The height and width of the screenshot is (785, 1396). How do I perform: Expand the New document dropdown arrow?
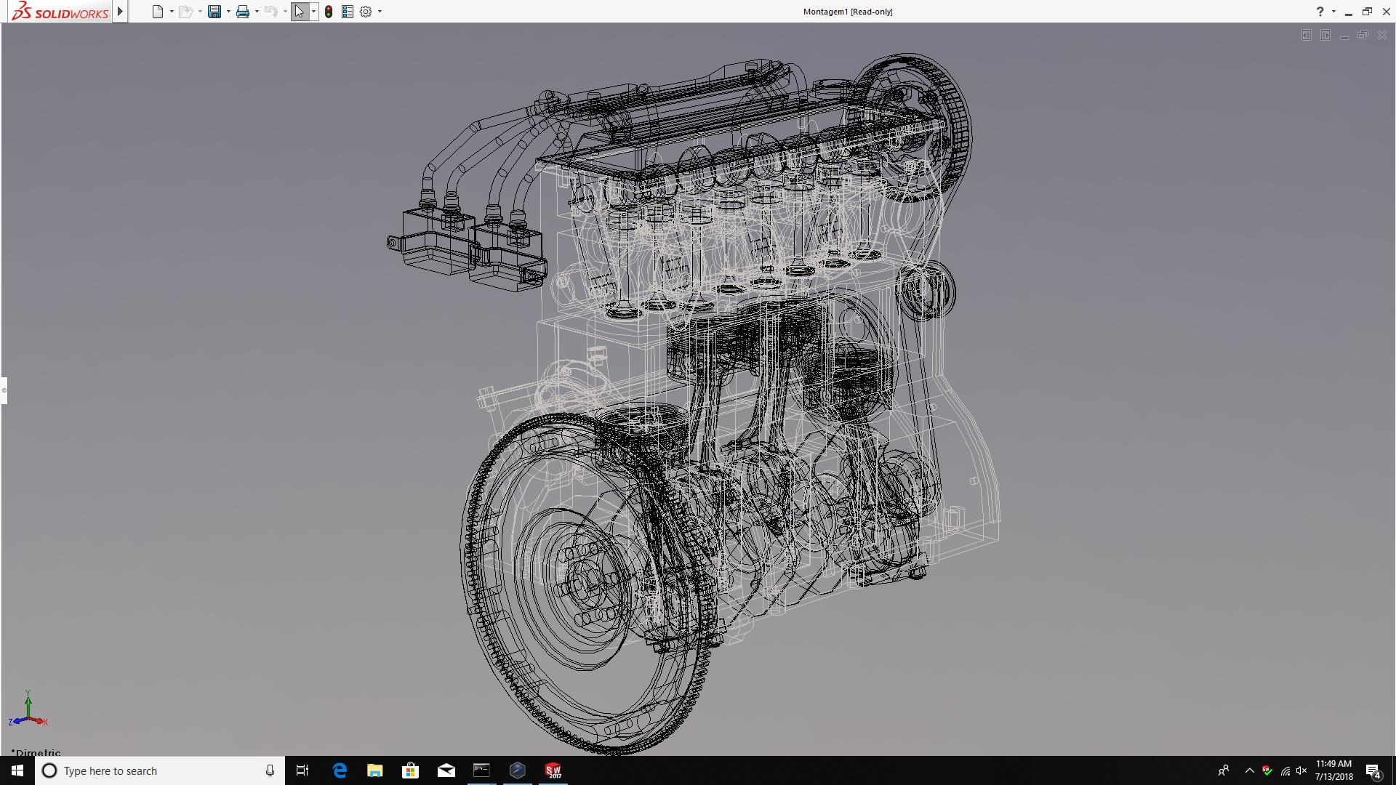(172, 12)
